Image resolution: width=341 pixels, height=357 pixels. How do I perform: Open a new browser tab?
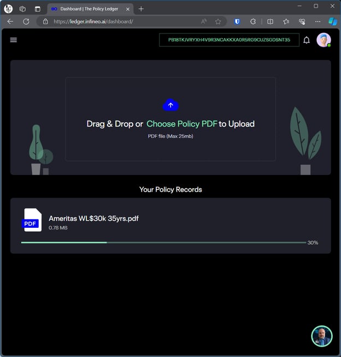141,9
